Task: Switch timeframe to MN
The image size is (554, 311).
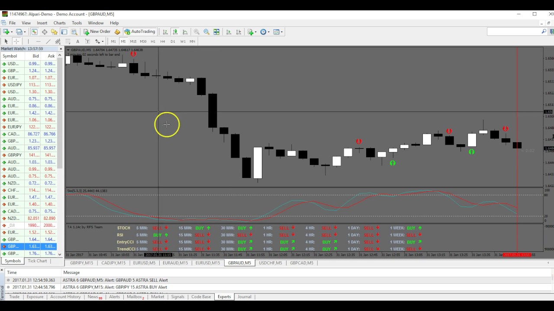Action: tap(192, 41)
